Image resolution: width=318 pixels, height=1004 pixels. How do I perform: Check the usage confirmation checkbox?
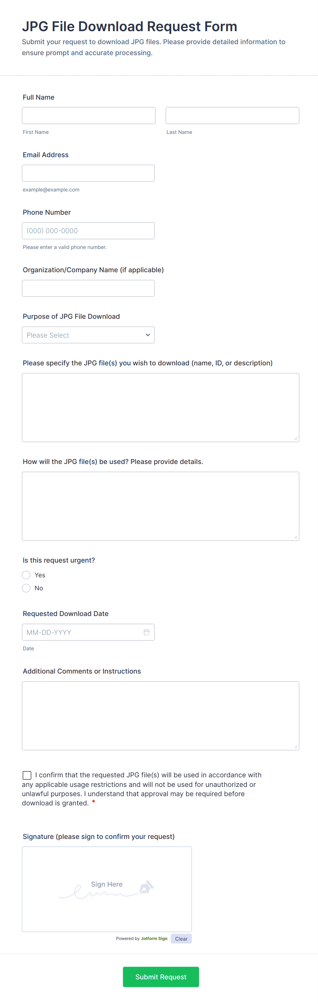click(27, 775)
